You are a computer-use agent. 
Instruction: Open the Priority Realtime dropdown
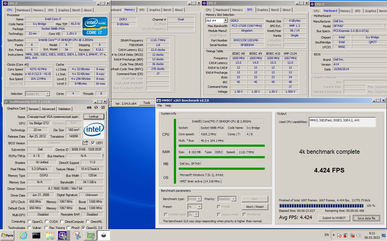[227, 199]
